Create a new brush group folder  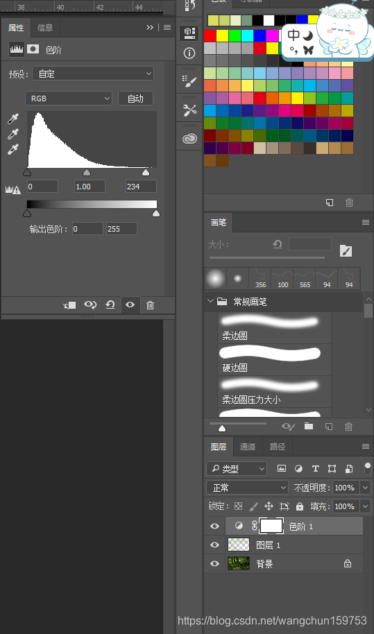point(309,426)
